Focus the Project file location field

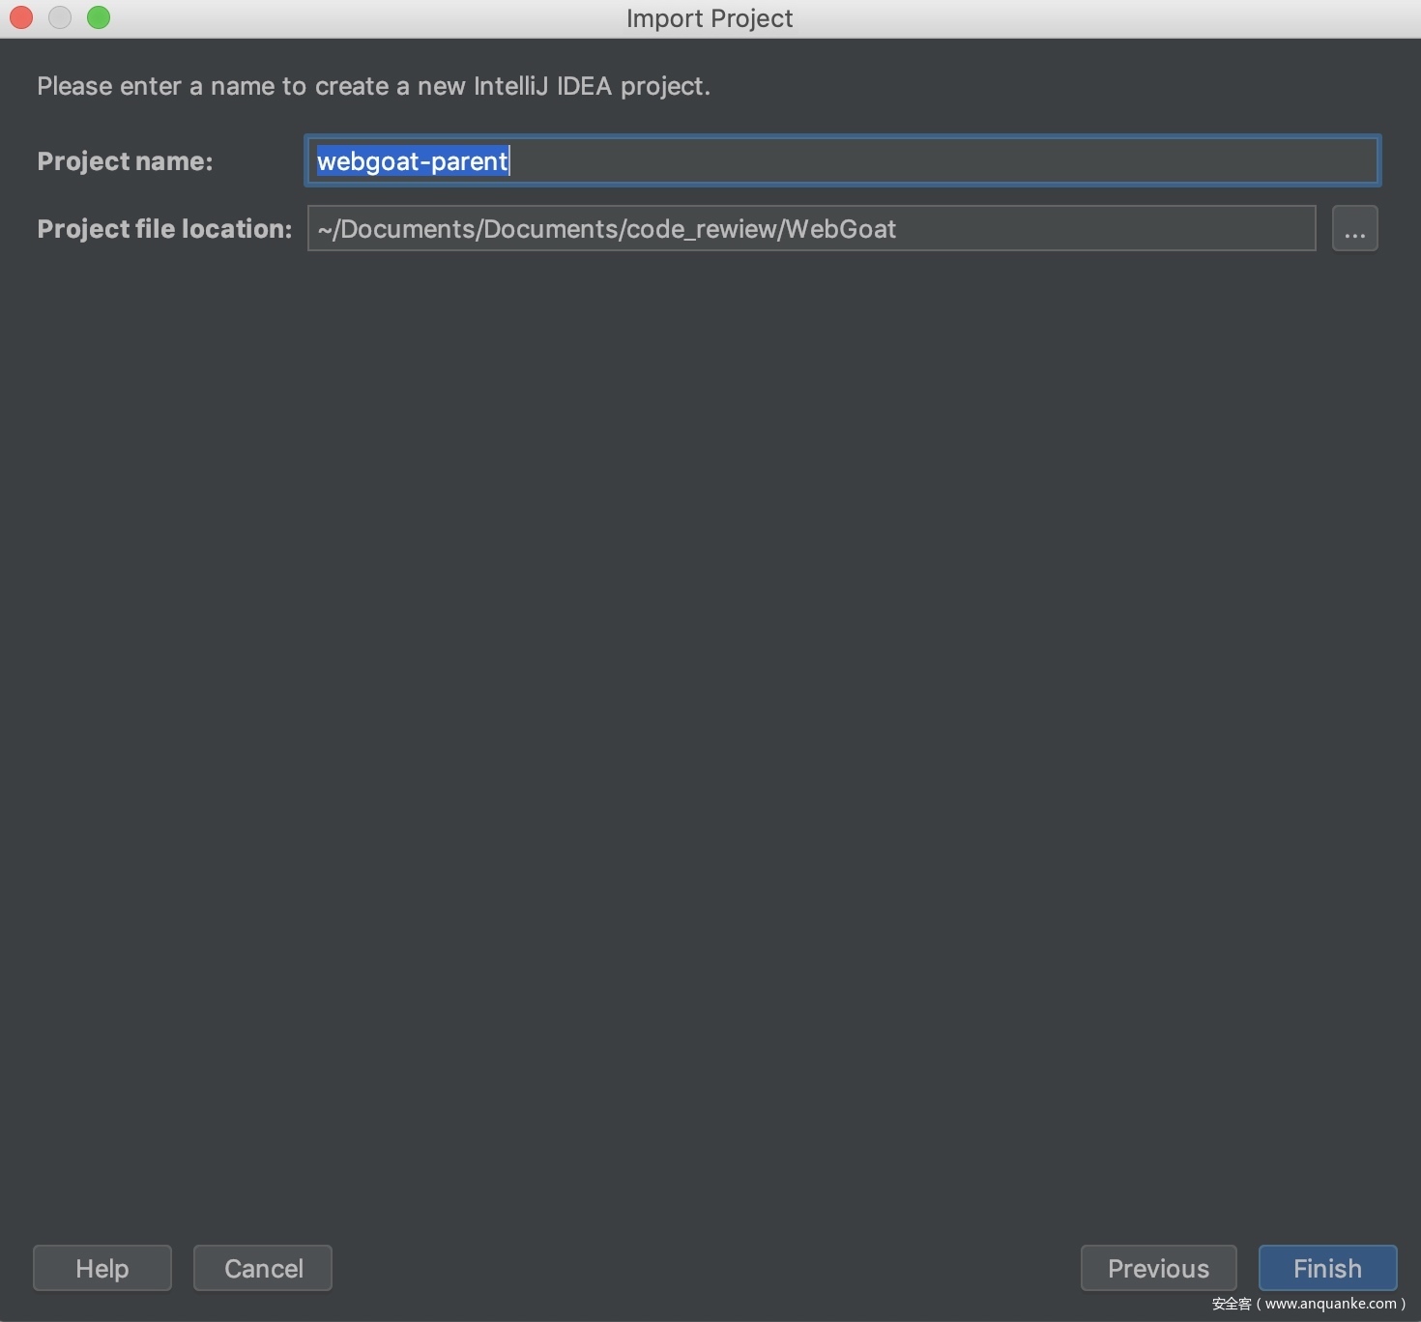(x=811, y=228)
